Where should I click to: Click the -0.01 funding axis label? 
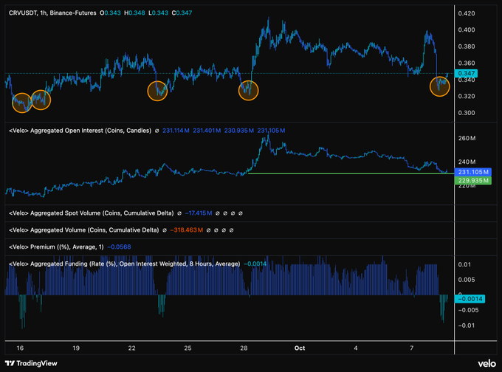click(466, 325)
